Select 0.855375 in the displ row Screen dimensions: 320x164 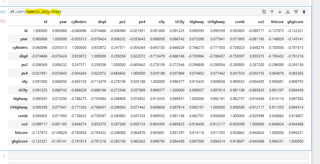pyautogui.click(x=257, y=56)
